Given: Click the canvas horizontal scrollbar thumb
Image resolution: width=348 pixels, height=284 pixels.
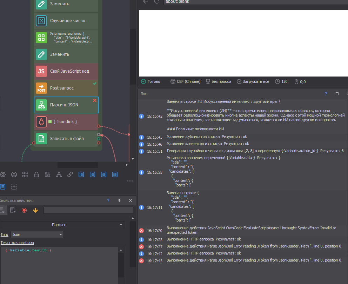Looking at the screenshot, I should click(x=78, y=165).
